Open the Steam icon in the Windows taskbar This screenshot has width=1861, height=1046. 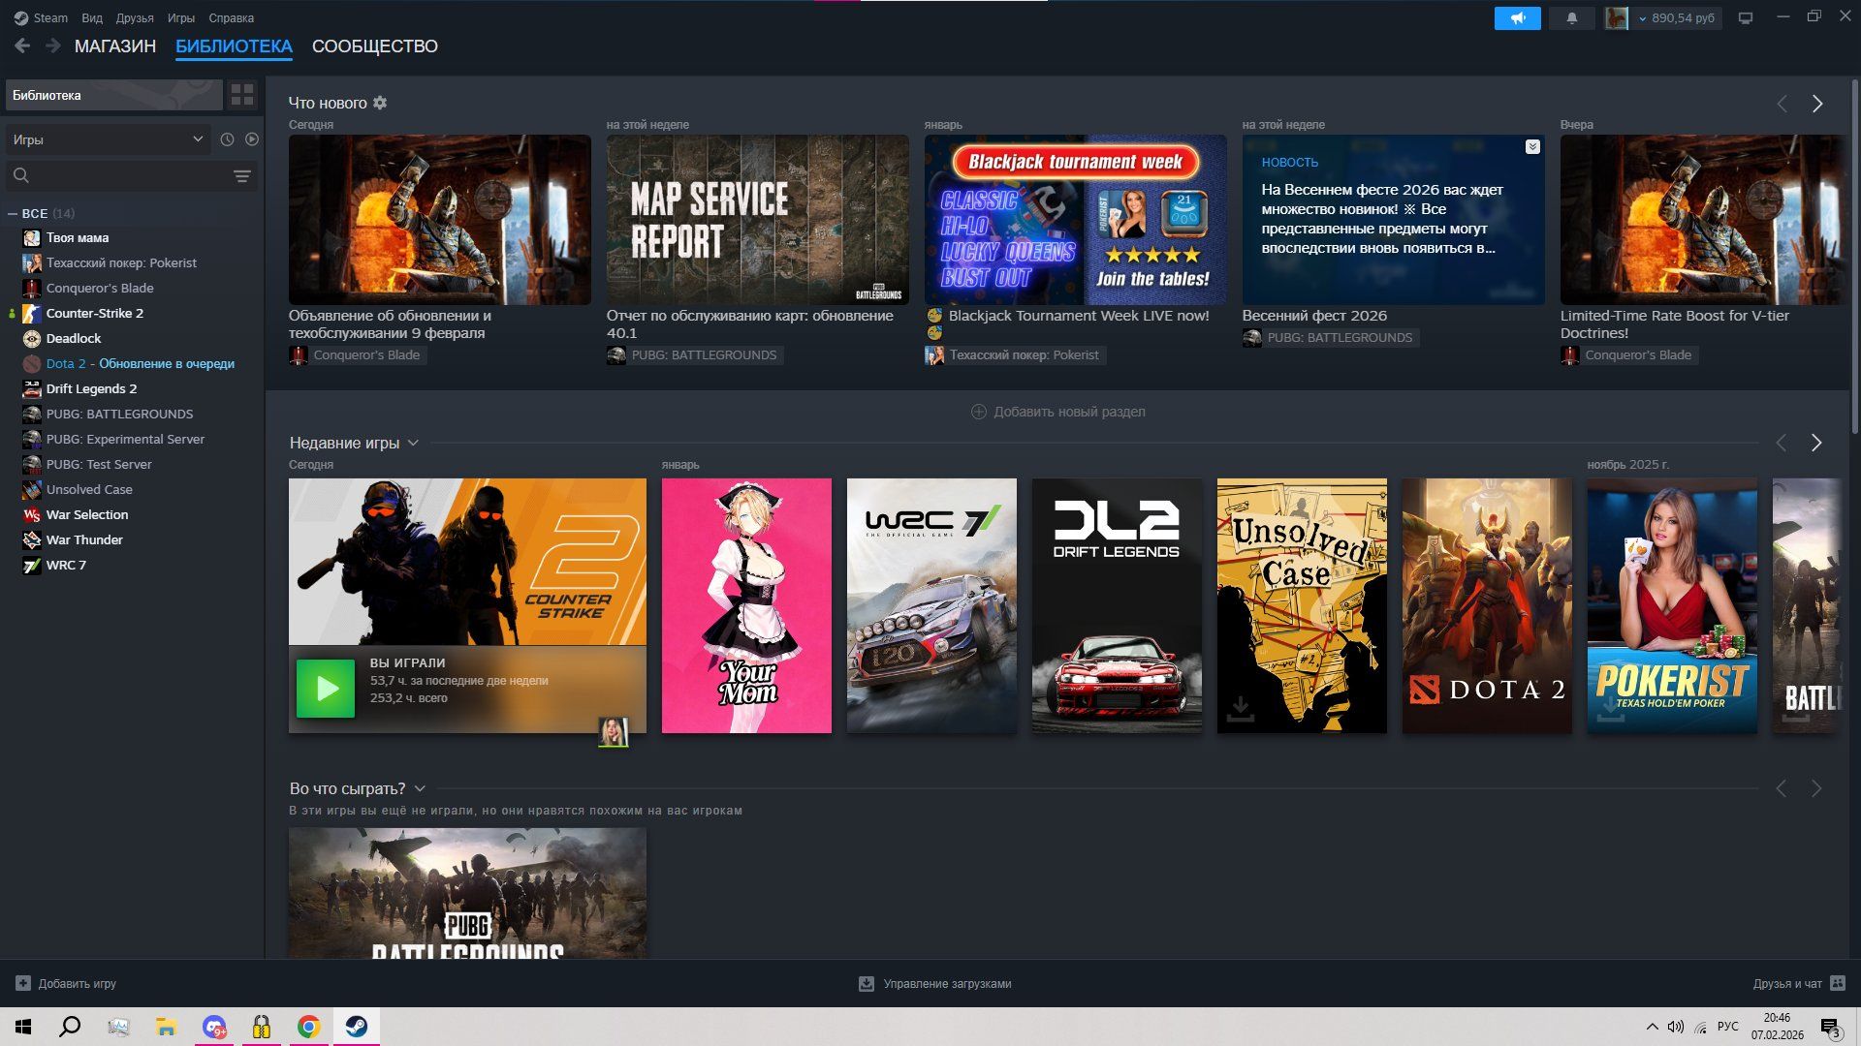click(356, 1027)
